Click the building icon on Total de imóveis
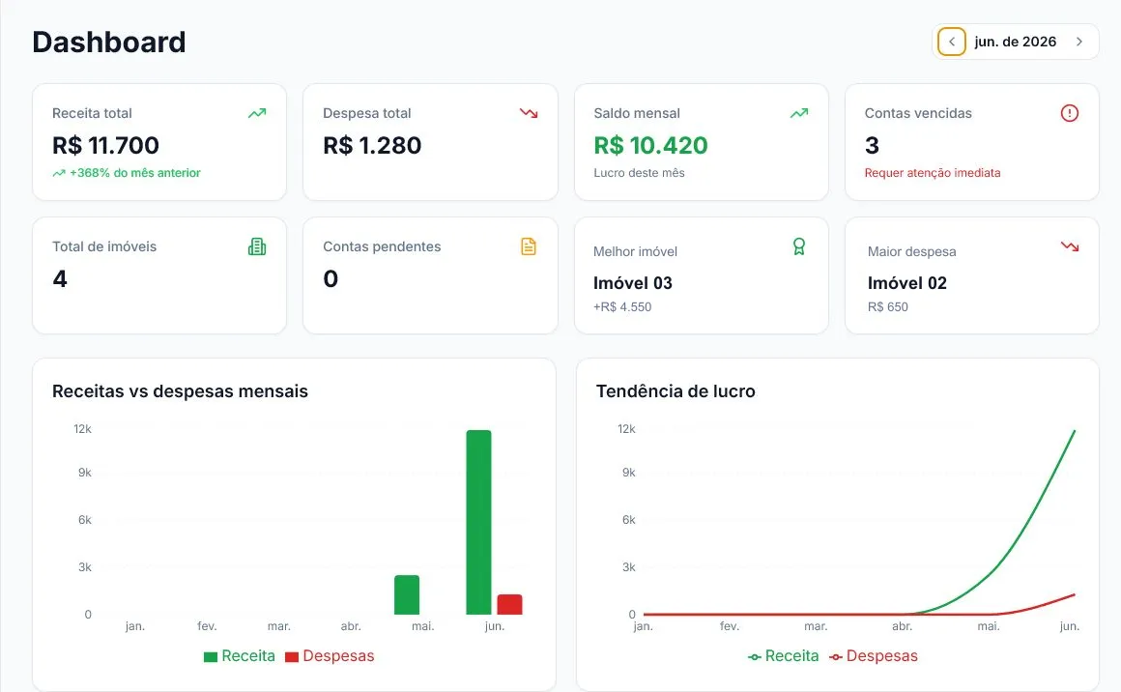This screenshot has height=692, width=1121. click(x=257, y=246)
